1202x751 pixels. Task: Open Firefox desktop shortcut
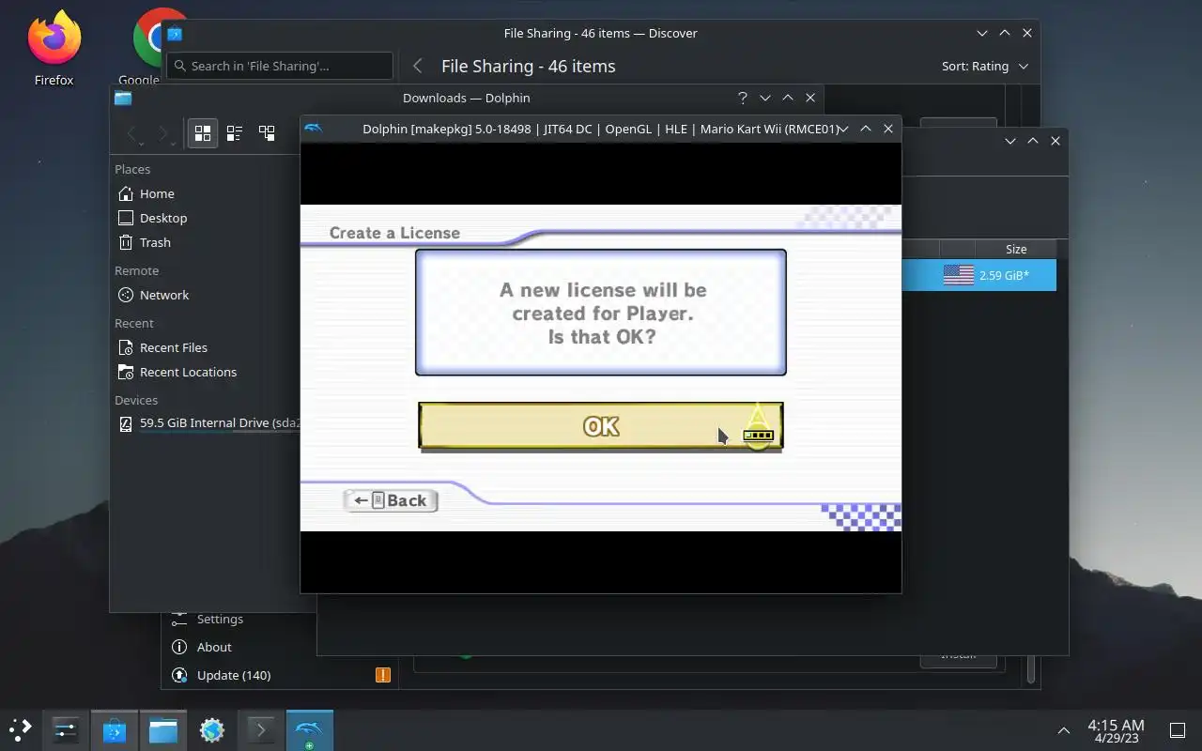pyautogui.click(x=54, y=49)
